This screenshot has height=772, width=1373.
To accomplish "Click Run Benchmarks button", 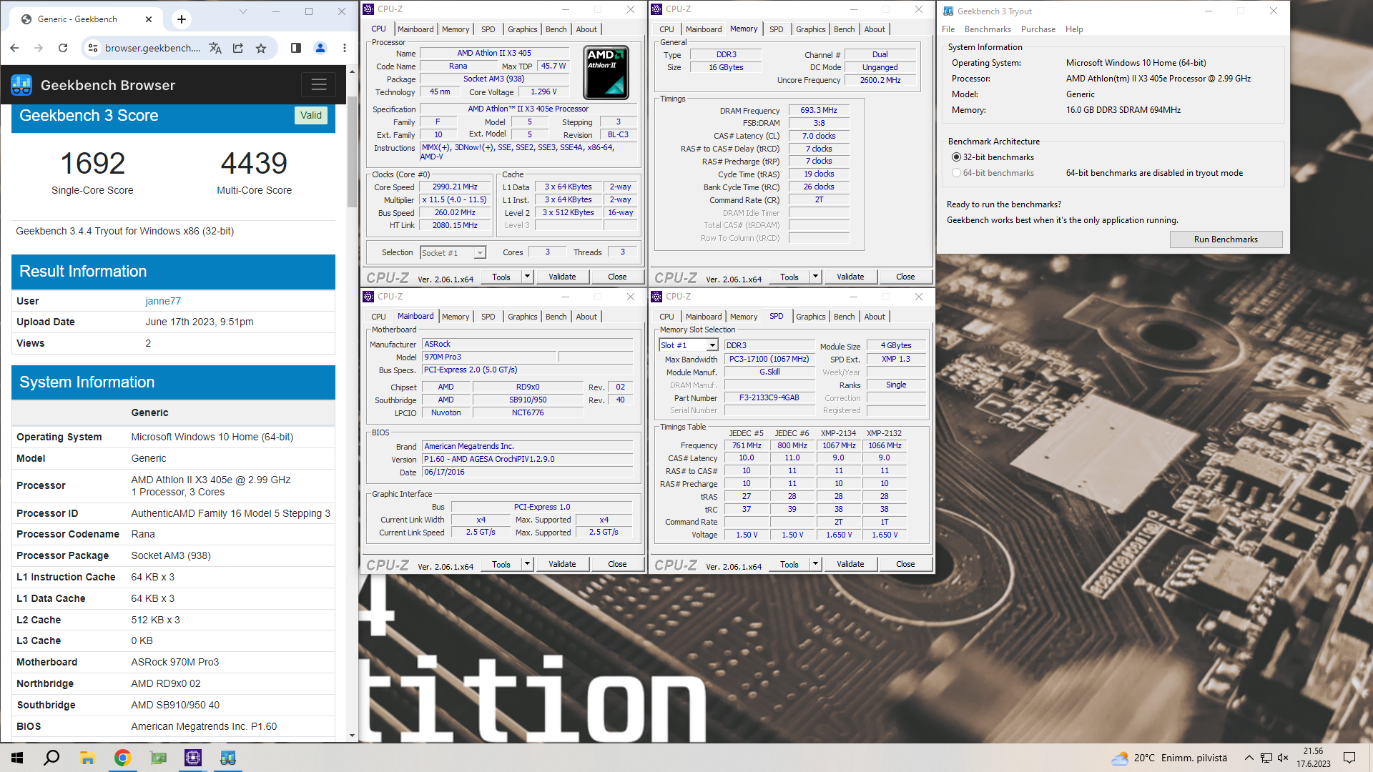I will click(1226, 239).
